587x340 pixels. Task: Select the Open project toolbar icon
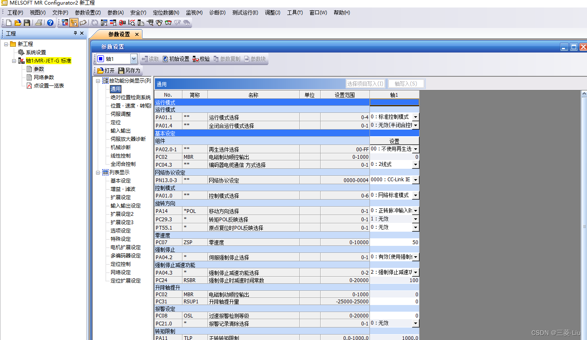point(17,22)
